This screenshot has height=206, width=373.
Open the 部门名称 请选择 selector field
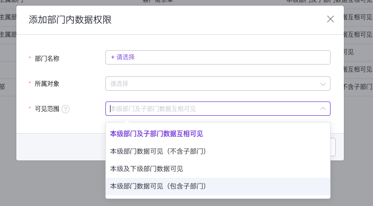tap(217, 57)
